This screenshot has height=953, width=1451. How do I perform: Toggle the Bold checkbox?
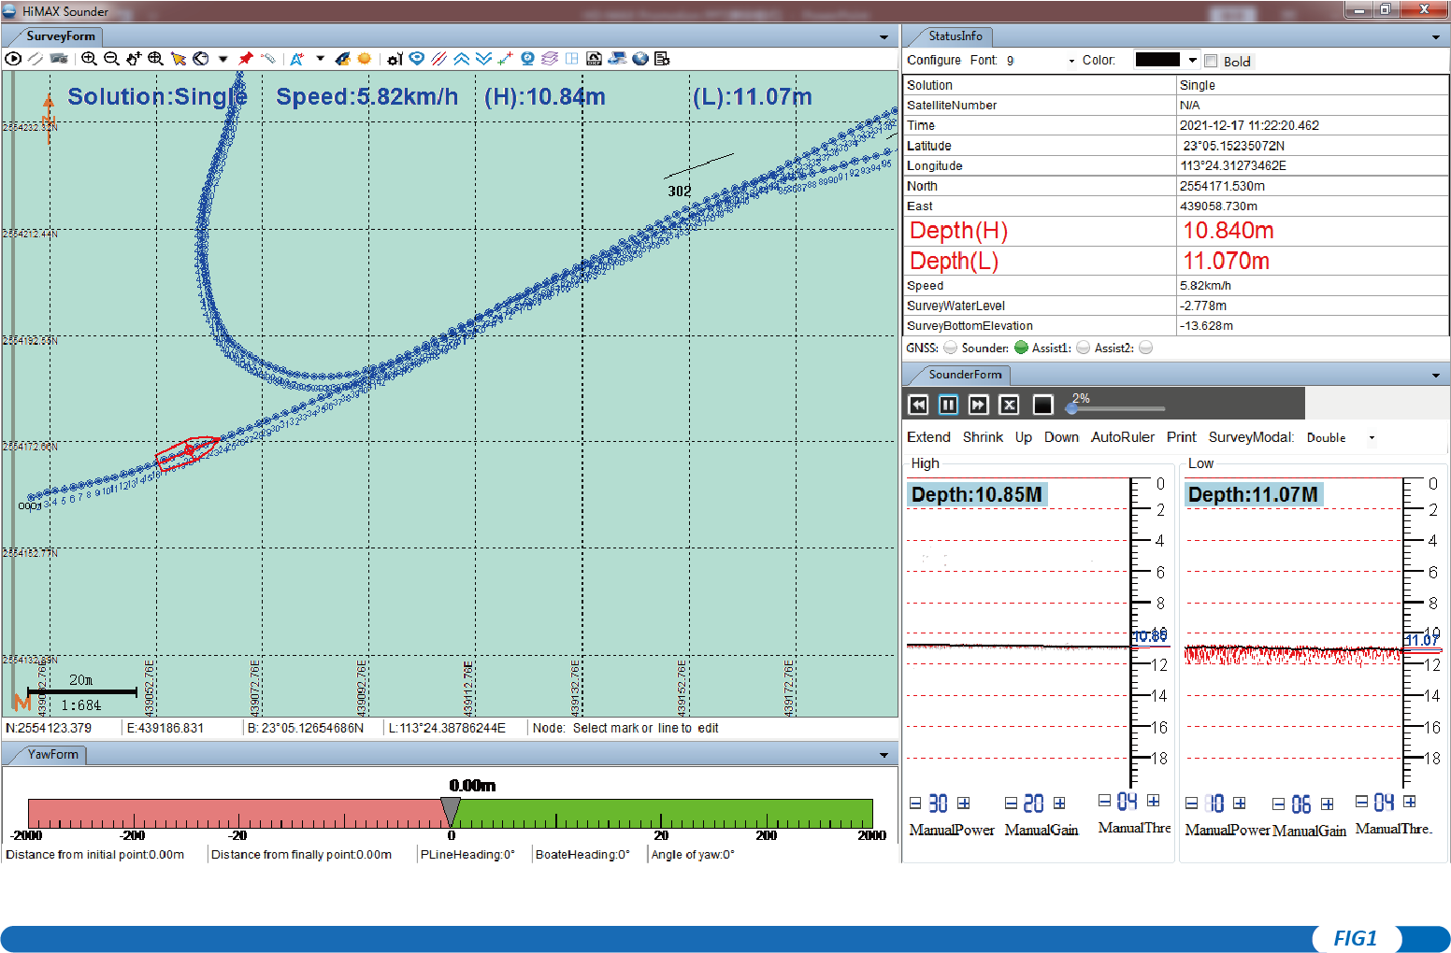pos(1211,61)
